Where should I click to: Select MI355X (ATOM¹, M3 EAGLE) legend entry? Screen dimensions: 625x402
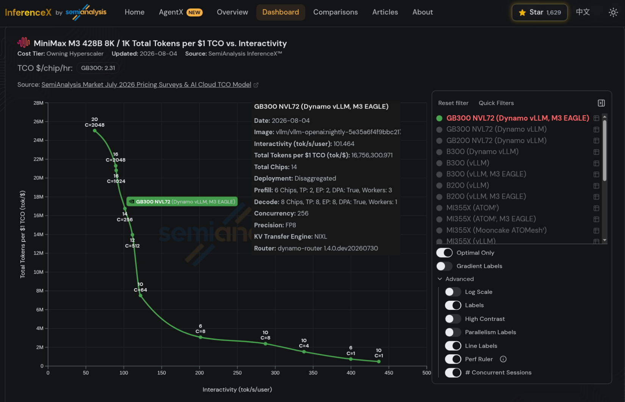point(491,219)
